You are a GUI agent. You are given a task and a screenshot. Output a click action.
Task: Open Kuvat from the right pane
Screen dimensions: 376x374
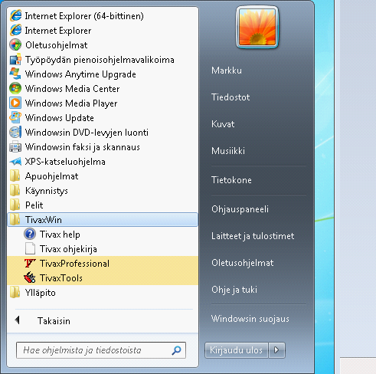pos(223,124)
